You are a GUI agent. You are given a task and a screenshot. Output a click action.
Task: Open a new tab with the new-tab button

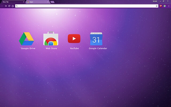[52, 2]
